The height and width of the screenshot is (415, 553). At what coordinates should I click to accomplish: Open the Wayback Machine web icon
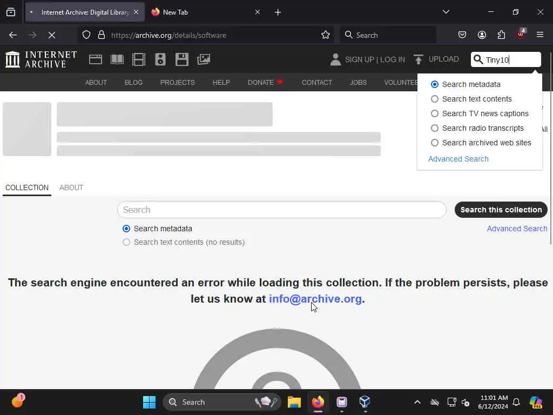[x=95, y=59]
